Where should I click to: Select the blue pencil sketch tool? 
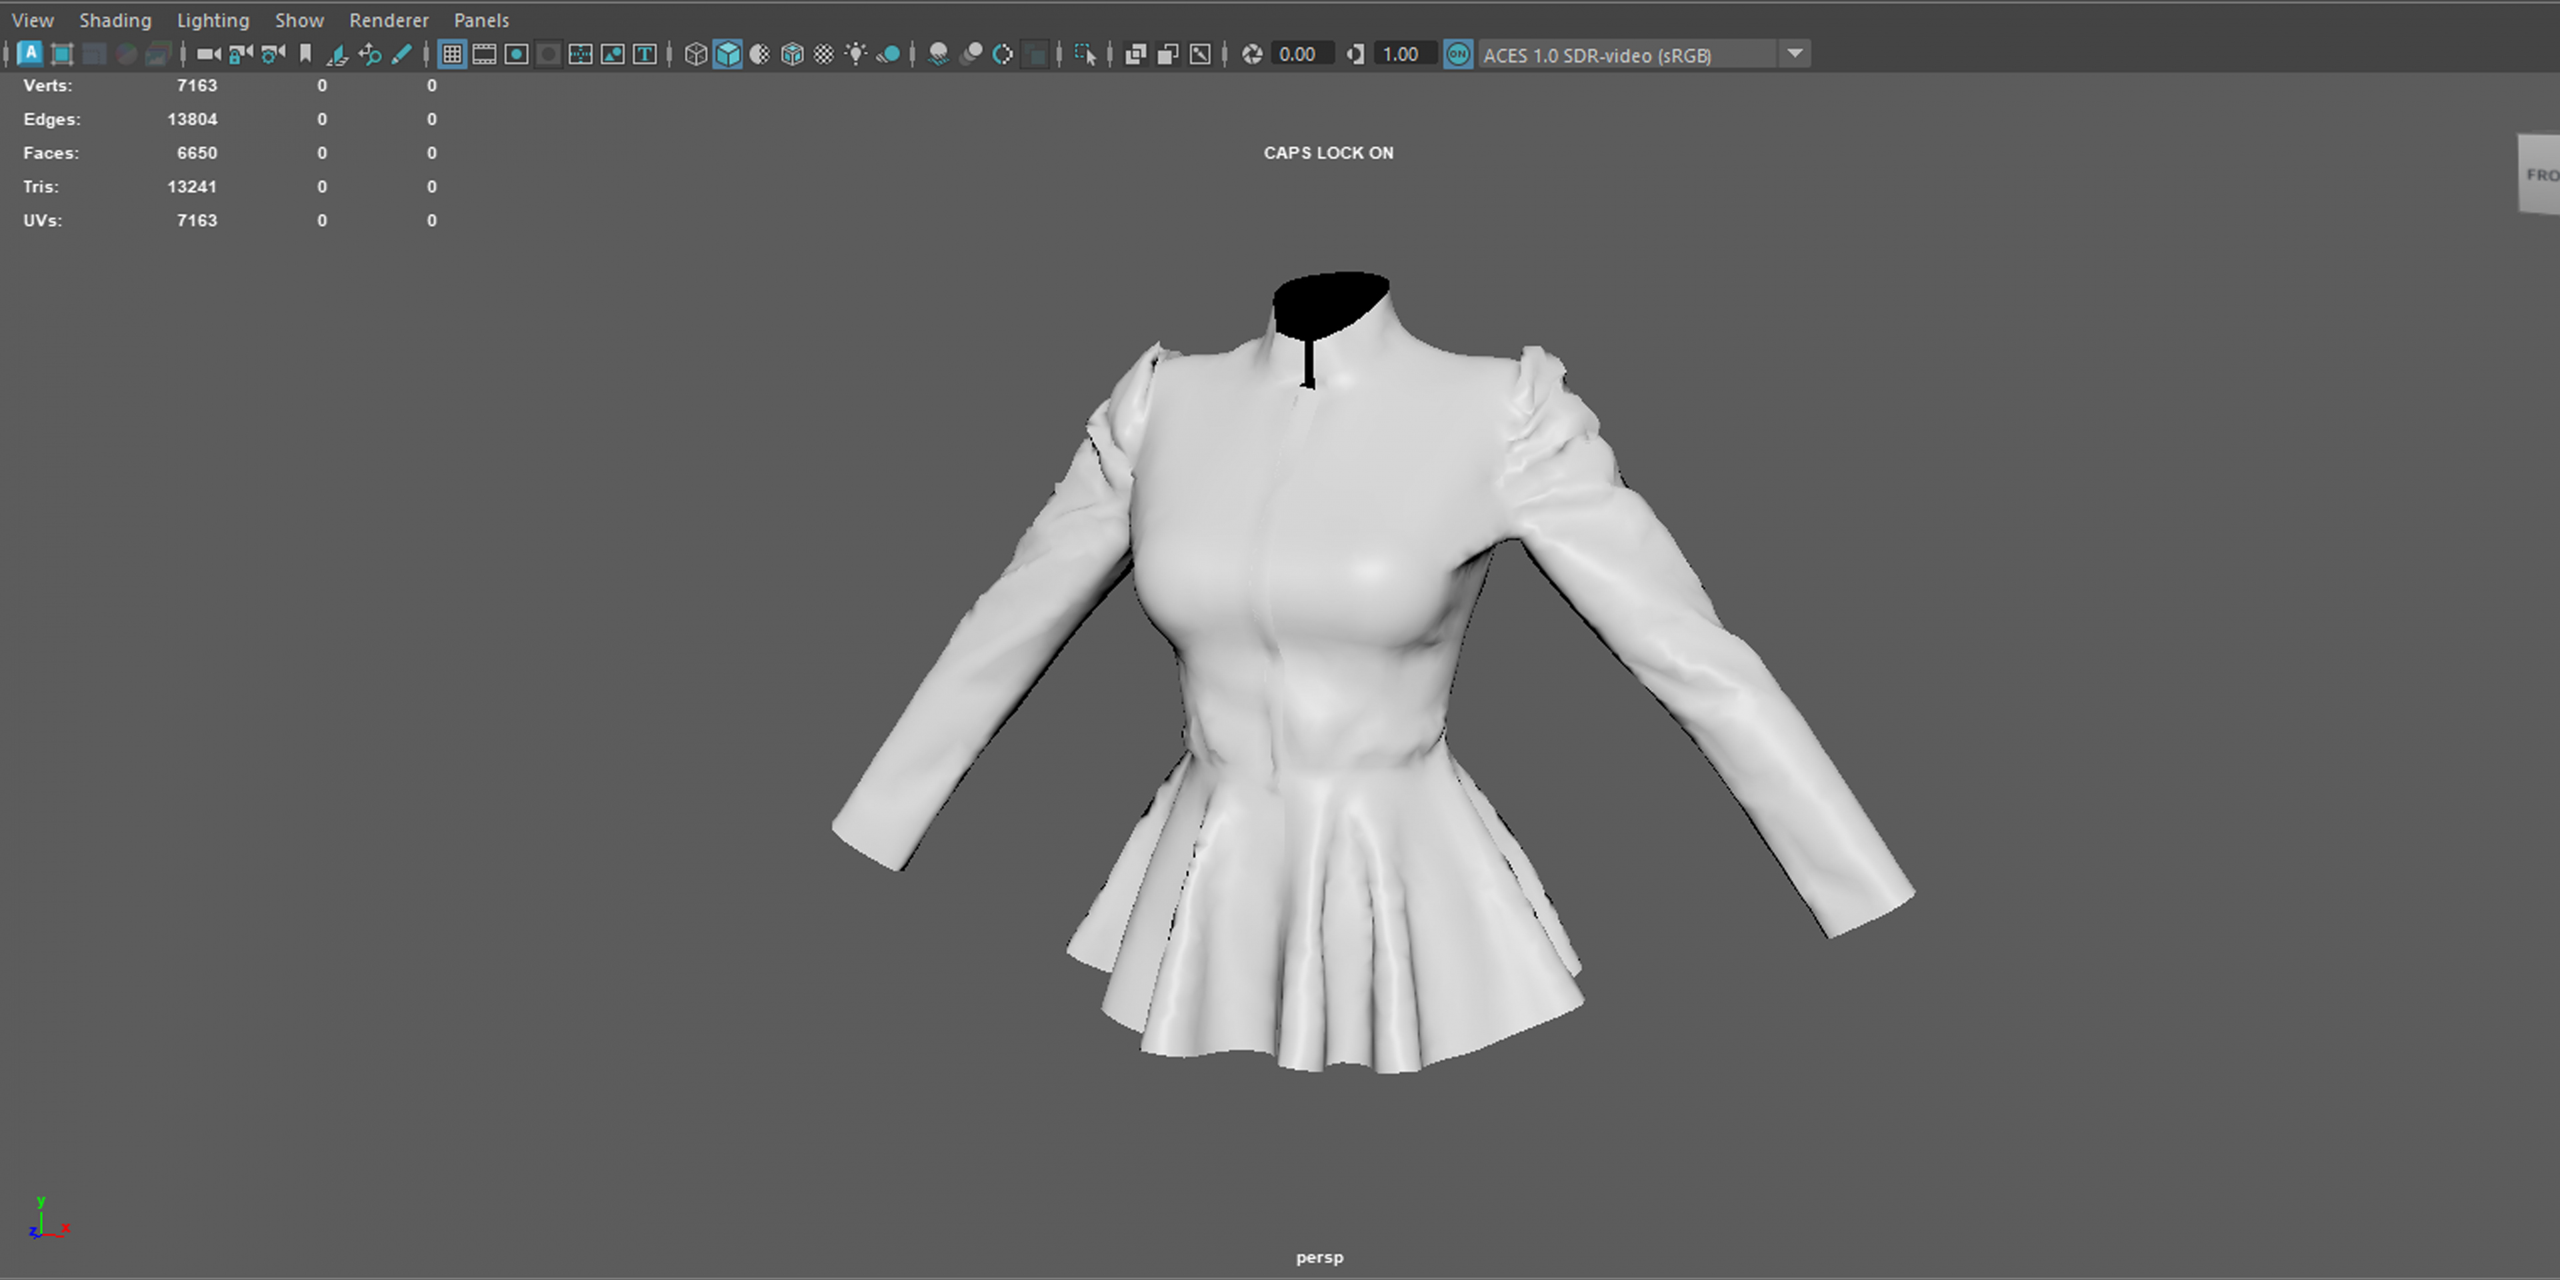401,53
